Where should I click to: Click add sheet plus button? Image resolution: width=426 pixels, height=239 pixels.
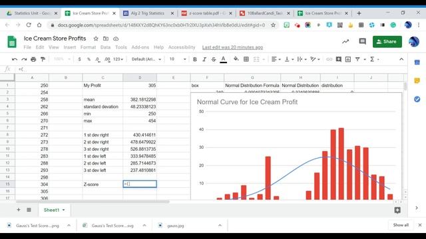point(19,210)
